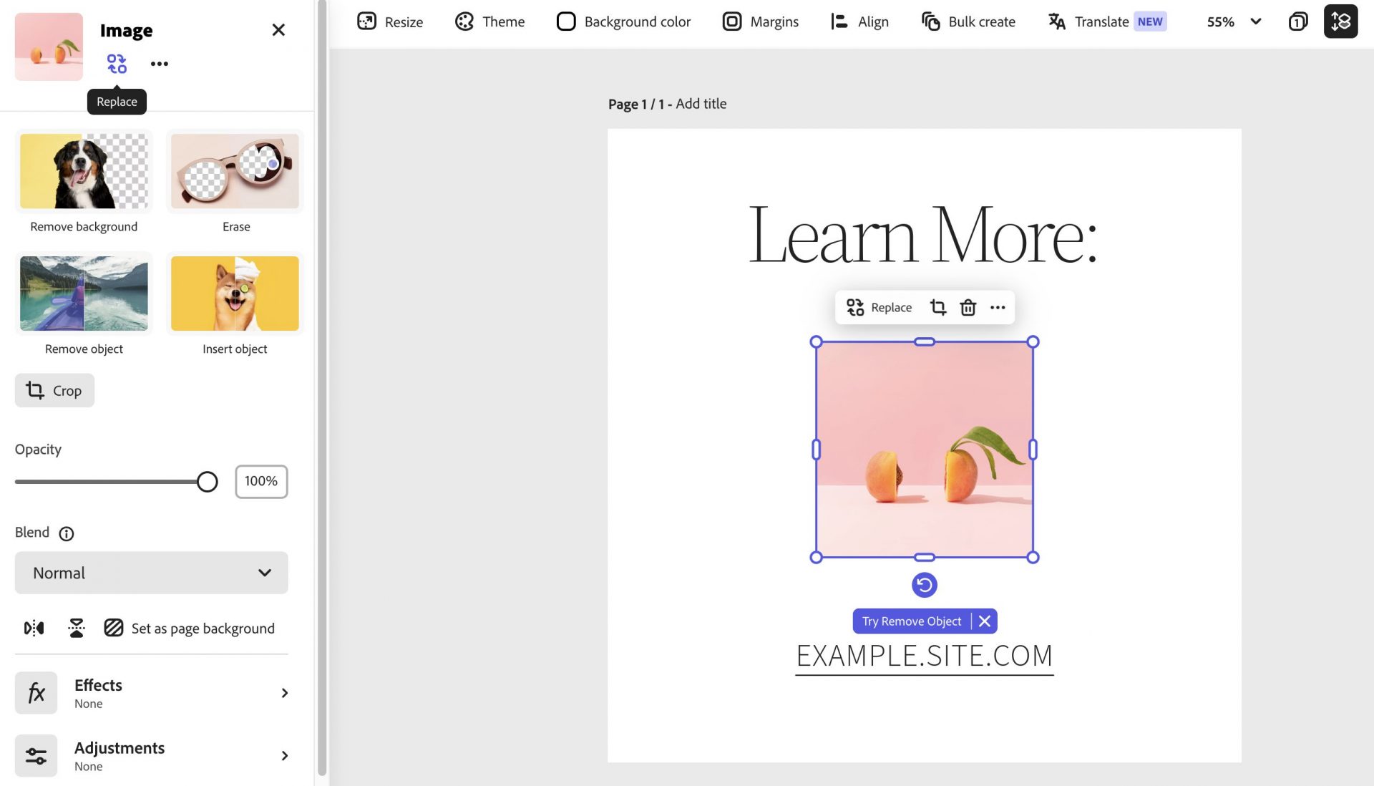The image size is (1374, 786).
Task: Open the Pages overview panel
Action: coord(1297,21)
